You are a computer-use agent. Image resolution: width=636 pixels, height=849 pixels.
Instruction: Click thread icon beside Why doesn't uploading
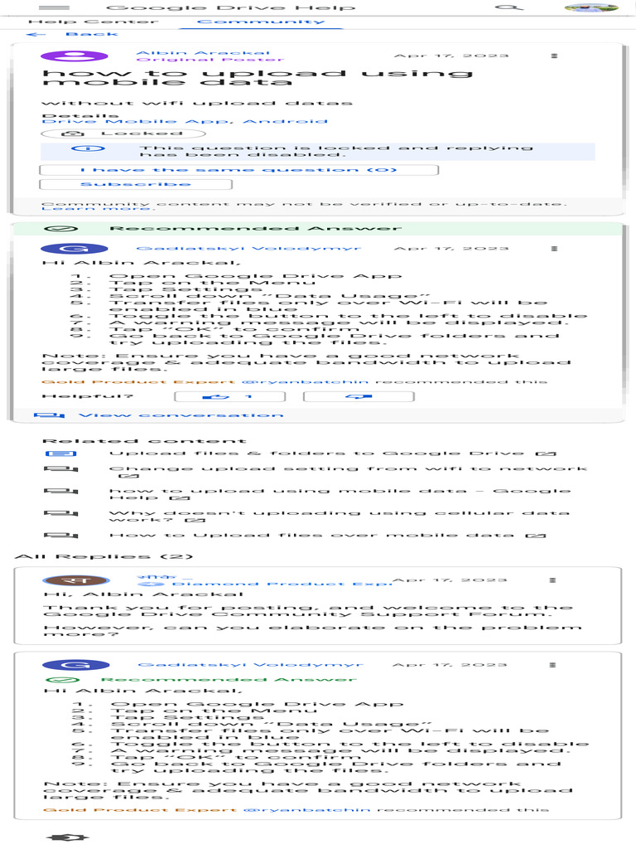[60, 512]
